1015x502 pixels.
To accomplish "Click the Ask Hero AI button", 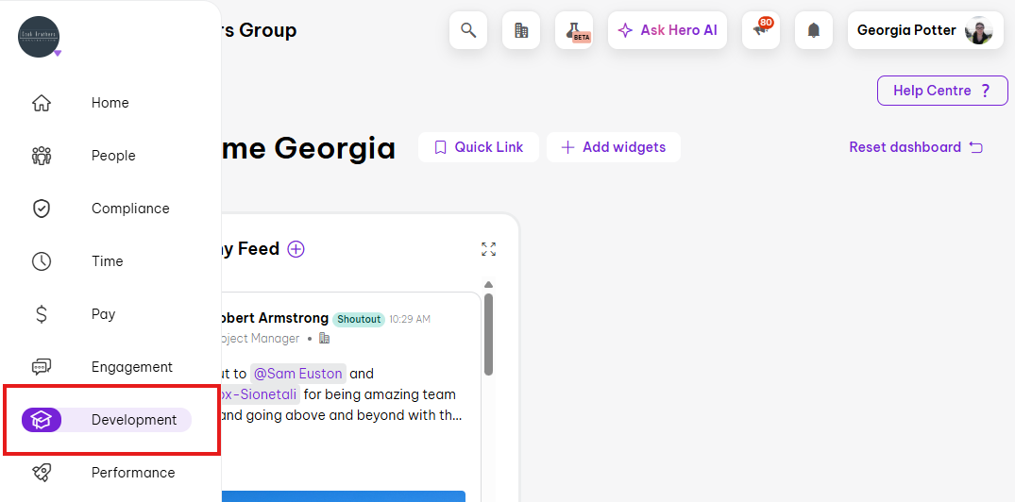I will (668, 30).
